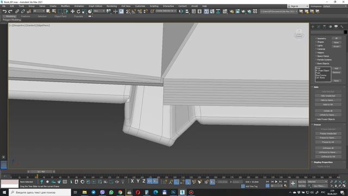Click the Hide Unselected button
This screenshot has width=348, height=196.
coord(328,96)
